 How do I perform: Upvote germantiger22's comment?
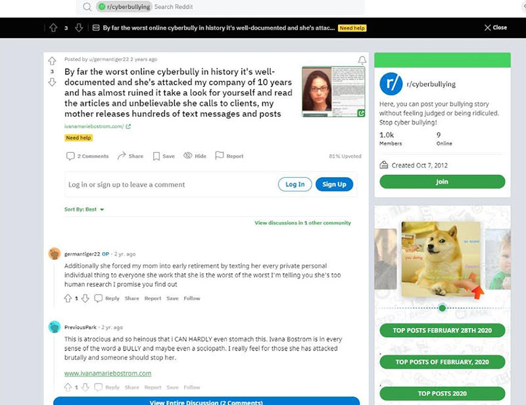tap(68, 298)
